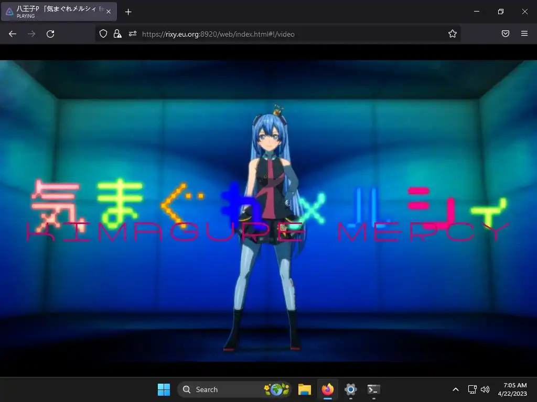Open the Windows Start menu
Viewport: 537px width, 402px height.
click(164, 389)
